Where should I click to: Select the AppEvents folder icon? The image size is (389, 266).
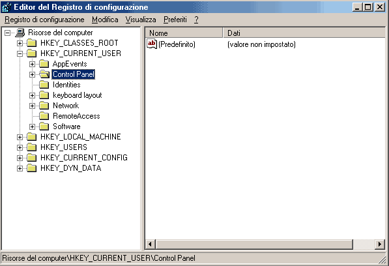point(44,64)
